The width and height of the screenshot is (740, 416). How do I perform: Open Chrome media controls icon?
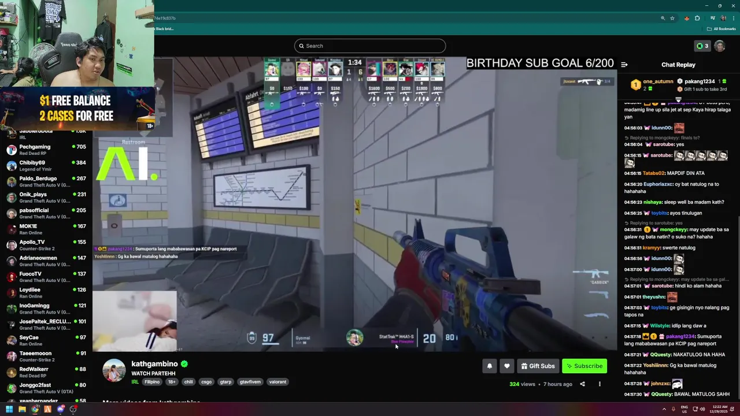(713, 18)
